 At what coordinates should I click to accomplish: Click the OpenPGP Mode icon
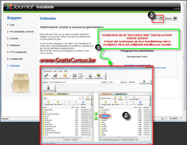[x=48, y=88]
